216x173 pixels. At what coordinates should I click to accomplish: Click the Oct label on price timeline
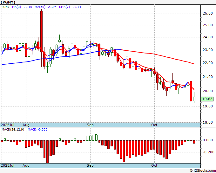[154, 125]
